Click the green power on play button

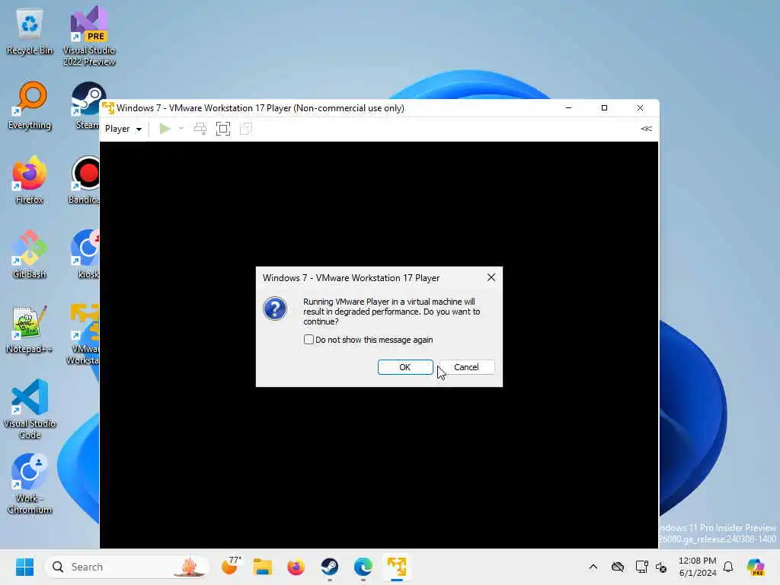[x=165, y=129]
